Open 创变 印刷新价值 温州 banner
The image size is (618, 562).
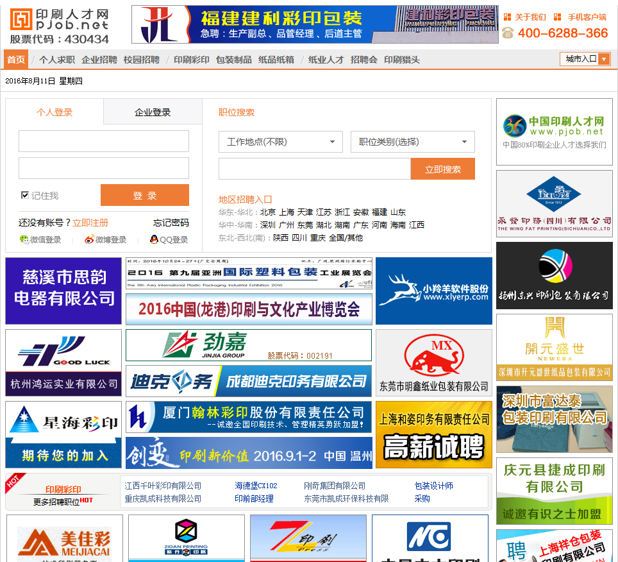pos(249,453)
